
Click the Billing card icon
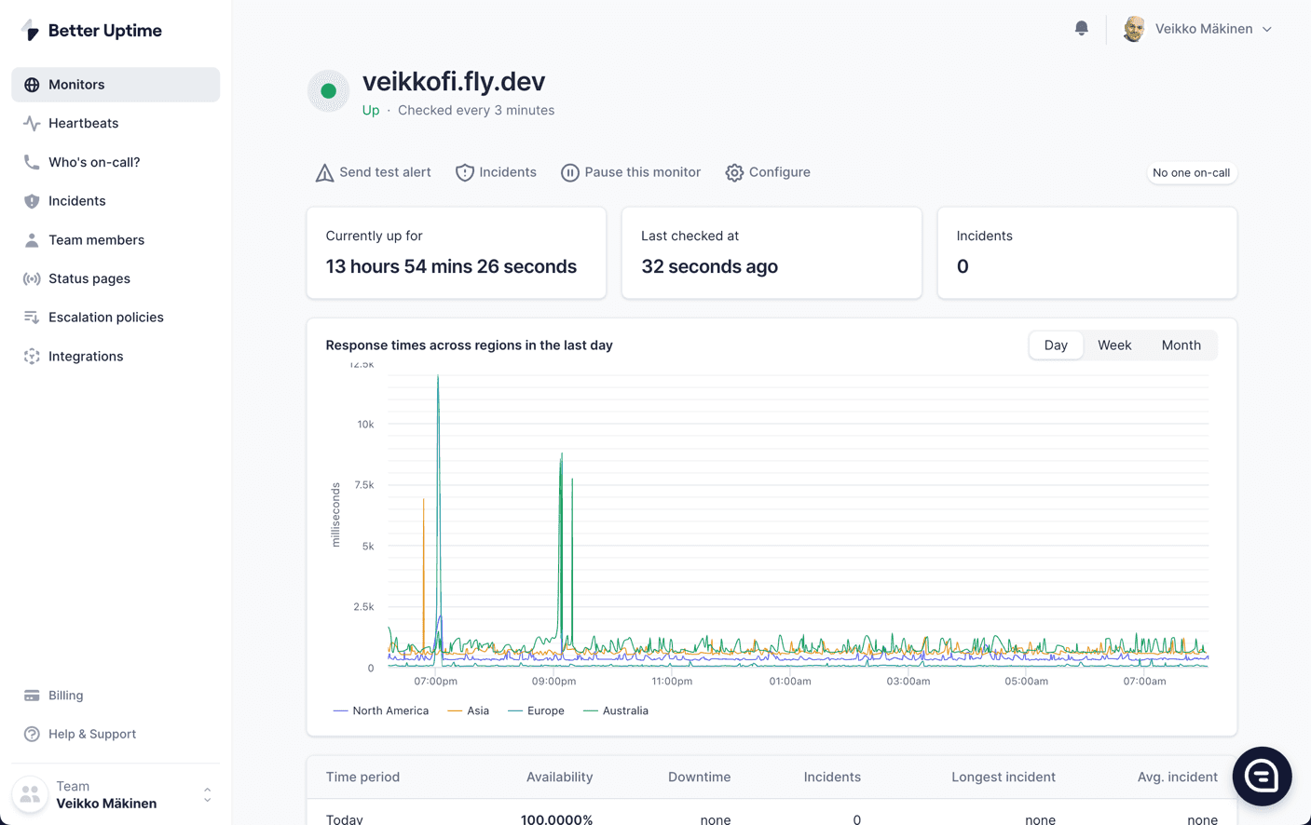32,696
